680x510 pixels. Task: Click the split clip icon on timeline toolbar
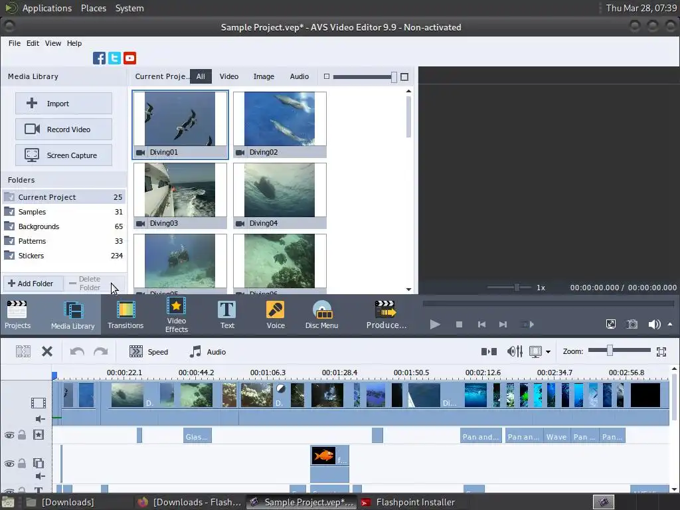[23, 351]
